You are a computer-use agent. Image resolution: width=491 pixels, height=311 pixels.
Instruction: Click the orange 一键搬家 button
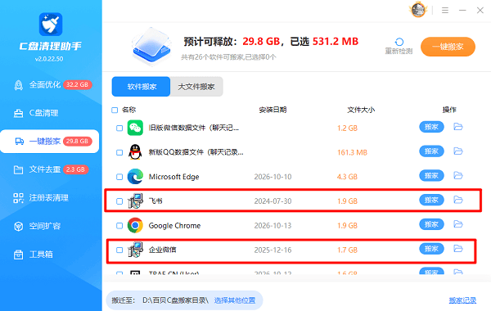click(x=448, y=47)
